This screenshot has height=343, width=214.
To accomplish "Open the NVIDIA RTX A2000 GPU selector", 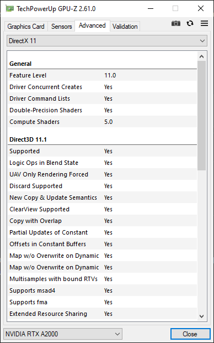I will coord(63,334).
